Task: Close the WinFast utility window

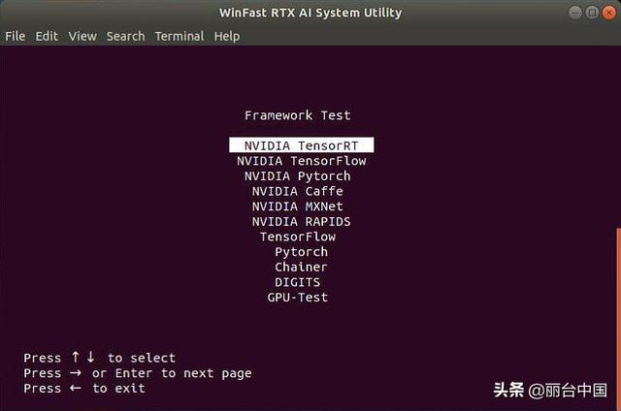Action: coord(608,13)
